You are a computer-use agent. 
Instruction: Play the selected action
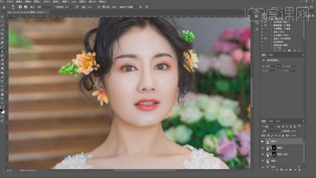(285, 50)
